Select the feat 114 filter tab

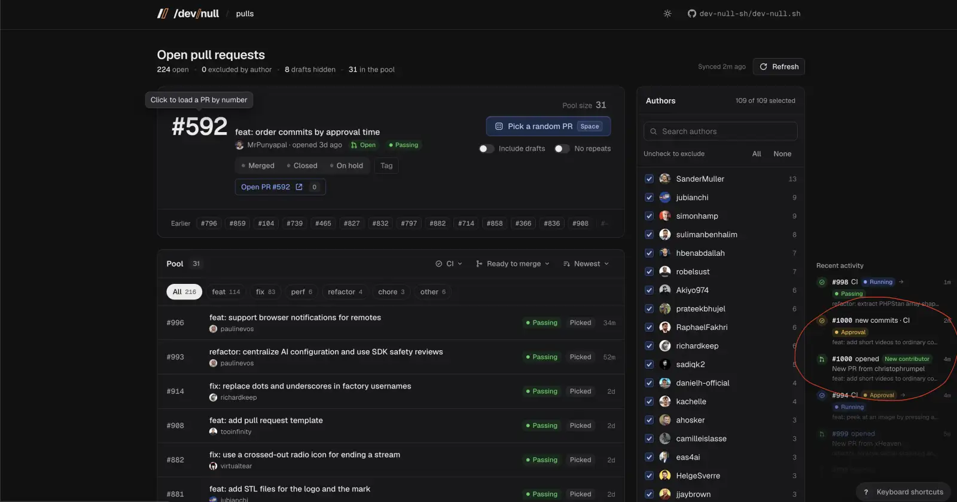pos(226,292)
